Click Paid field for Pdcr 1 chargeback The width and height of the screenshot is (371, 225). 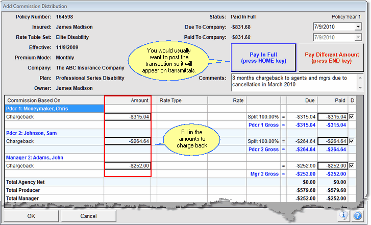(x=333, y=117)
